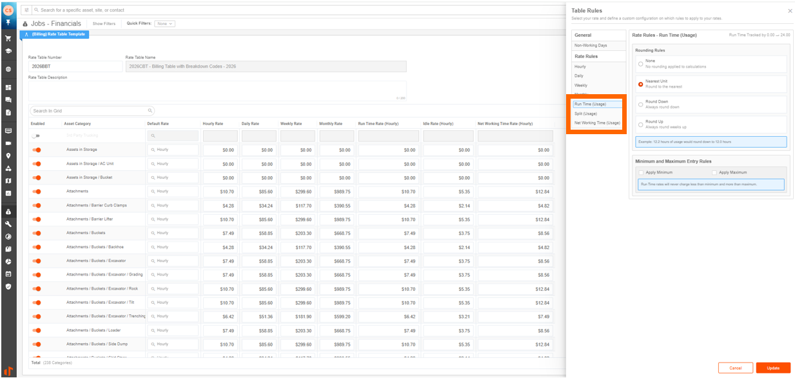Select the Run Time (Usage) rule
Image resolution: width=795 pixels, height=378 pixels.
[598, 104]
